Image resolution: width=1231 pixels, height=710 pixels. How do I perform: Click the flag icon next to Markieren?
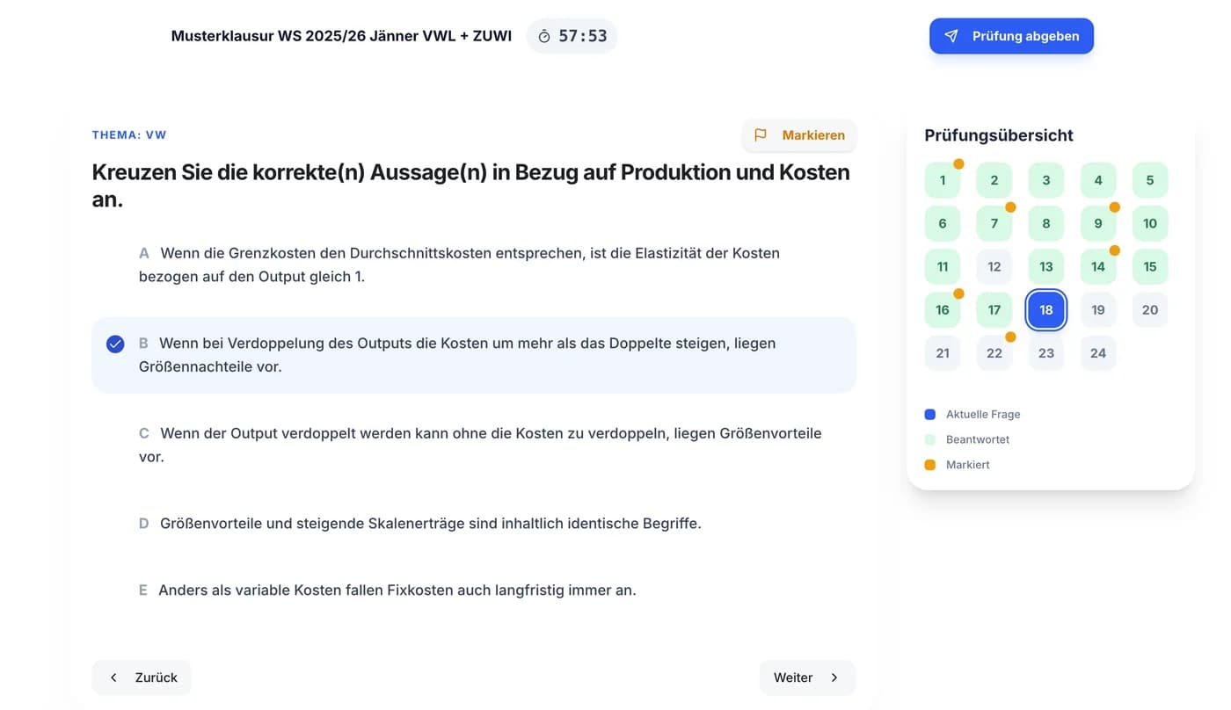coord(761,134)
